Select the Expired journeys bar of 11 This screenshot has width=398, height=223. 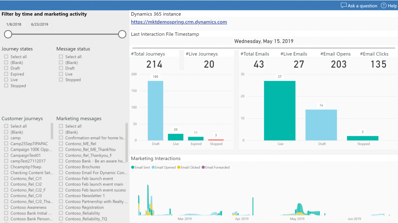point(196,138)
